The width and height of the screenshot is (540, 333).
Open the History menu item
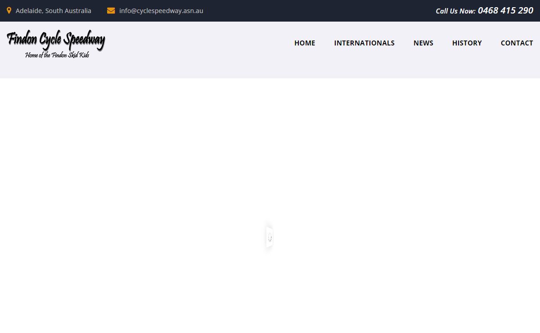(x=467, y=43)
